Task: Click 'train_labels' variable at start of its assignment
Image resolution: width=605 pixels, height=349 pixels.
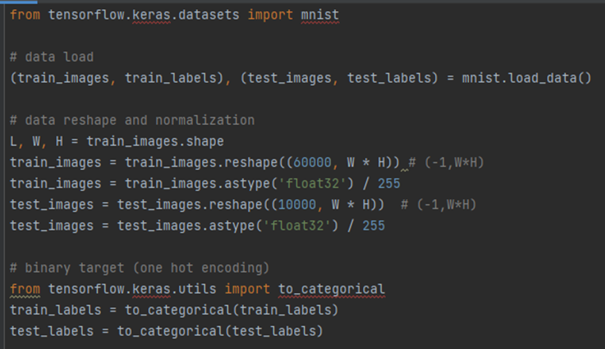Action: (55, 310)
